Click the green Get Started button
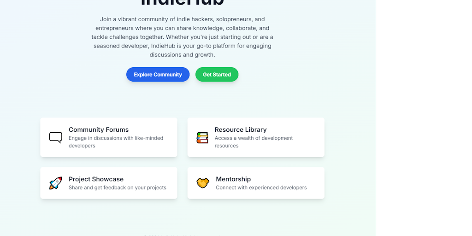 [217, 74]
